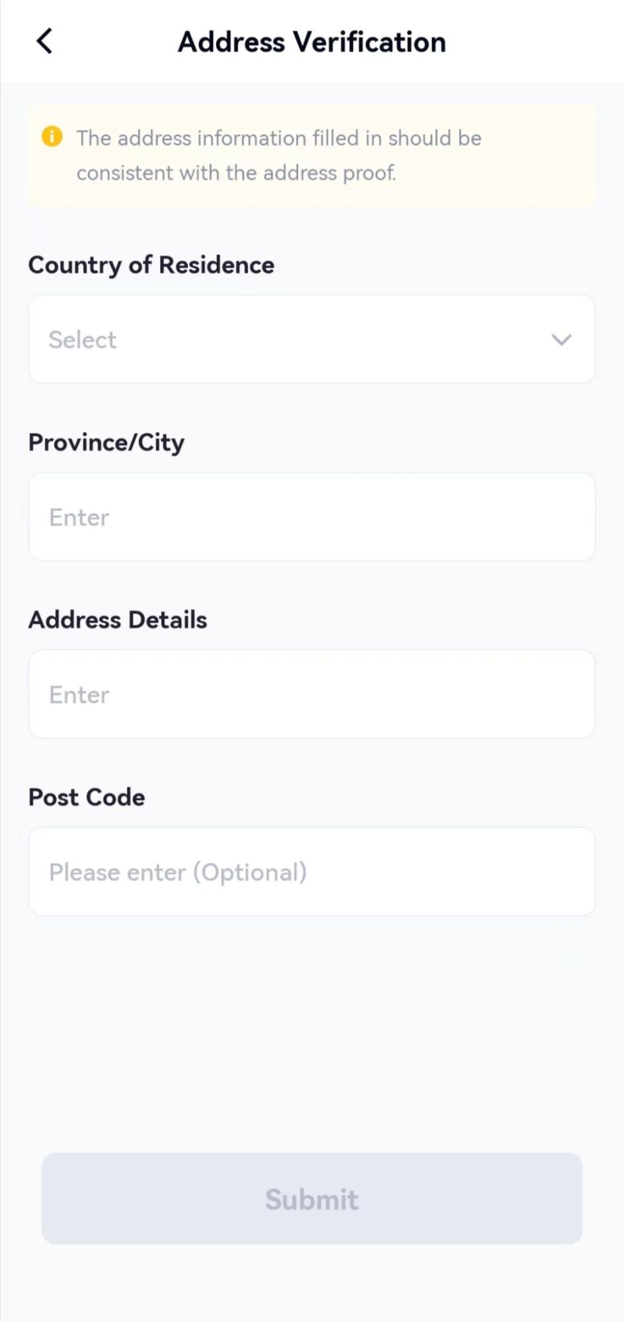Click the Address Verification page title
624x1322 pixels.
tap(312, 42)
